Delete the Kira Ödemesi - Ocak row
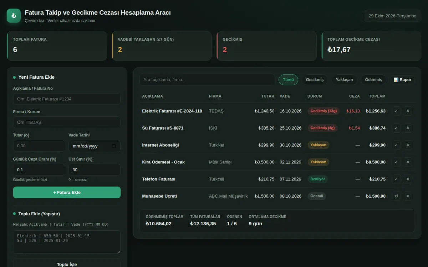Screen dimensions: 428x267 click(408, 162)
